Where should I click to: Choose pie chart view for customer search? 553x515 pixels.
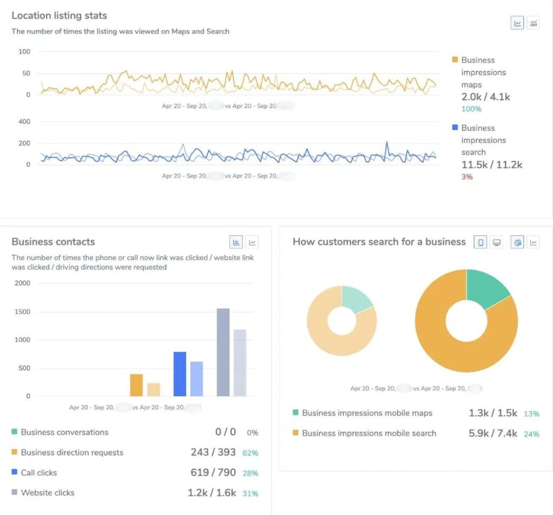(x=517, y=242)
